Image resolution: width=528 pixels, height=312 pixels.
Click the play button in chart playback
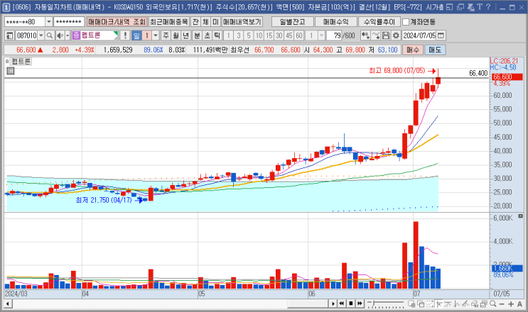pos(333,303)
